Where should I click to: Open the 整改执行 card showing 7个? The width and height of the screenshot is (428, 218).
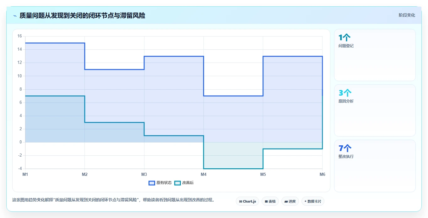375,166
